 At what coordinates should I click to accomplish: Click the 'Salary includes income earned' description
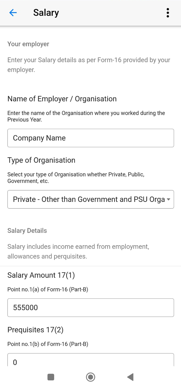[x=78, y=251]
